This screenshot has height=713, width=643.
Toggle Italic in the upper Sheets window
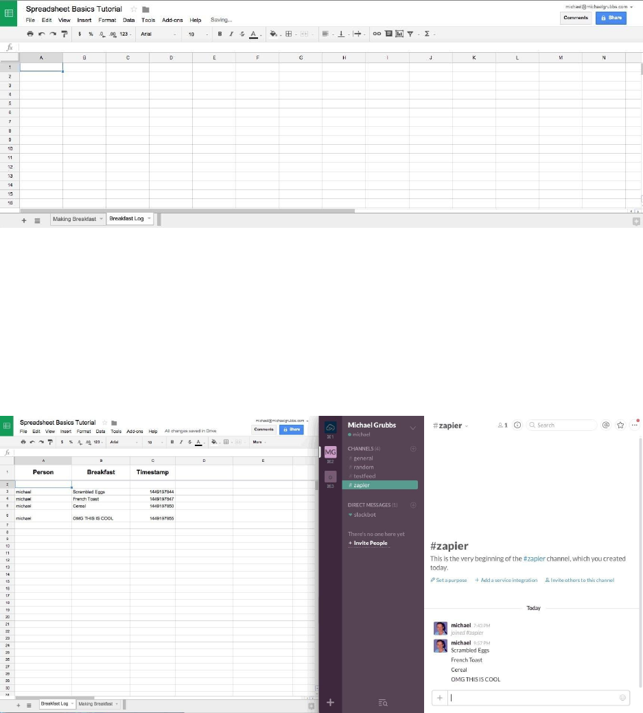point(231,34)
